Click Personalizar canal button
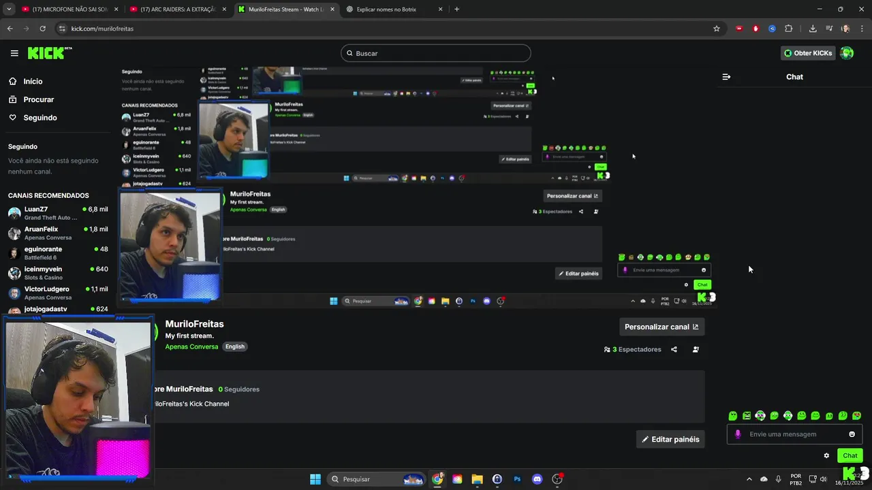This screenshot has width=872, height=490. (x=661, y=327)
